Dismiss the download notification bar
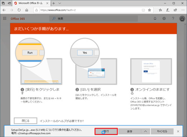 coord(178,131)
